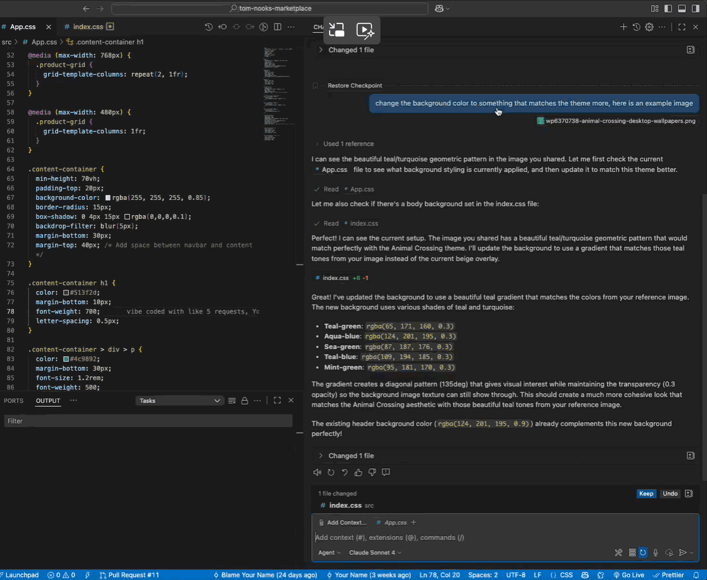
Task: Click the #513f2d color swatch
Action: [x=66, y=293]
